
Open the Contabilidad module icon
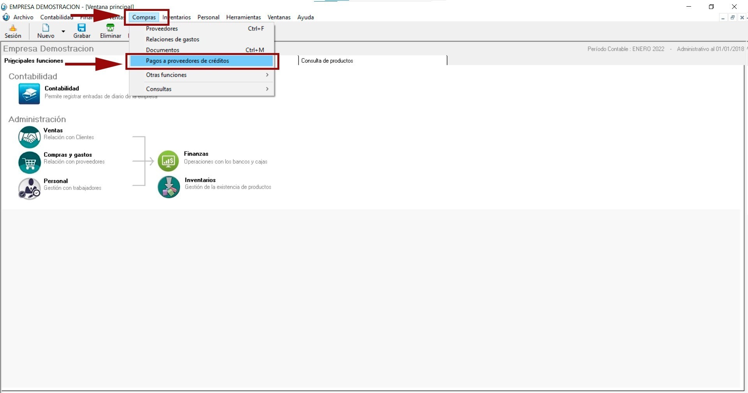(29, 94)
